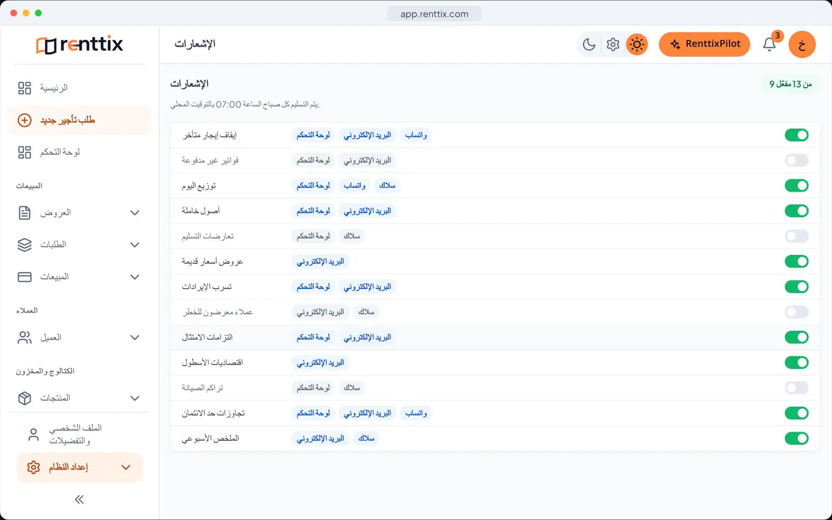Open الملف الشخصي والتفضيلات menu item

(x=79, y=434)
